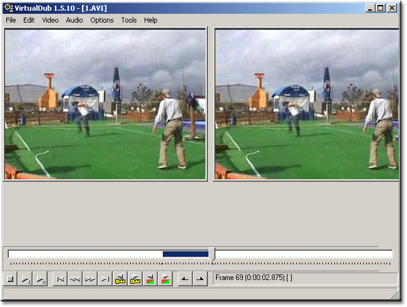The width and height of the screenshot is (407, 307).
Task: Scan backward for previous scene change
Action: click(150, 279)
